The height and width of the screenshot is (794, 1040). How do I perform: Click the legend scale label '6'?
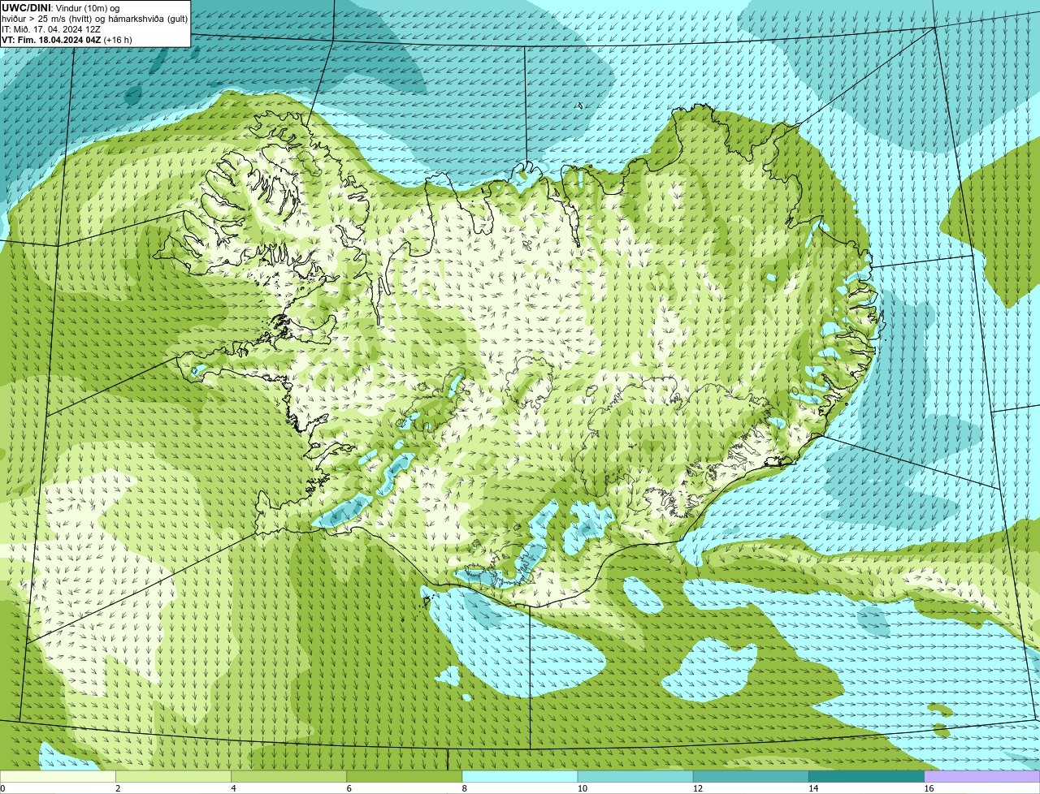click(349, 788)
